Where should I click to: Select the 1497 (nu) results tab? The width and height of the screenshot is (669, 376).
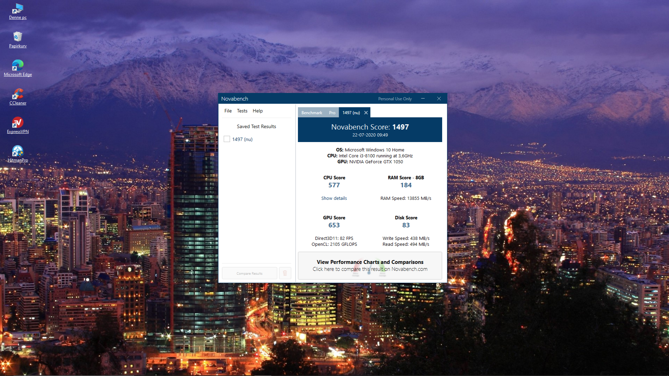point(351,113)
